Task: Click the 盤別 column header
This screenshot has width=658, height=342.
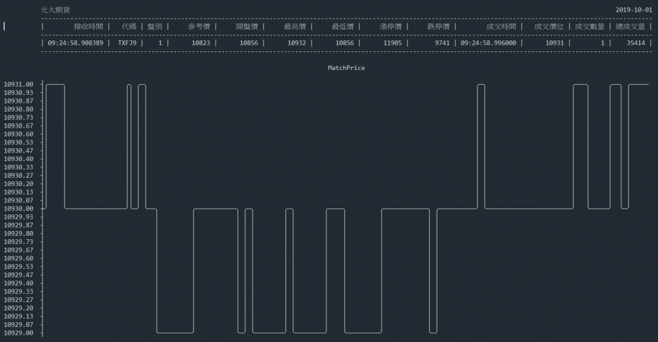Action: [155, 26]
